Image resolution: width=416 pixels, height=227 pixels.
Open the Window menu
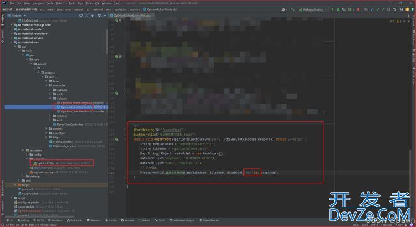coord(106,3)
